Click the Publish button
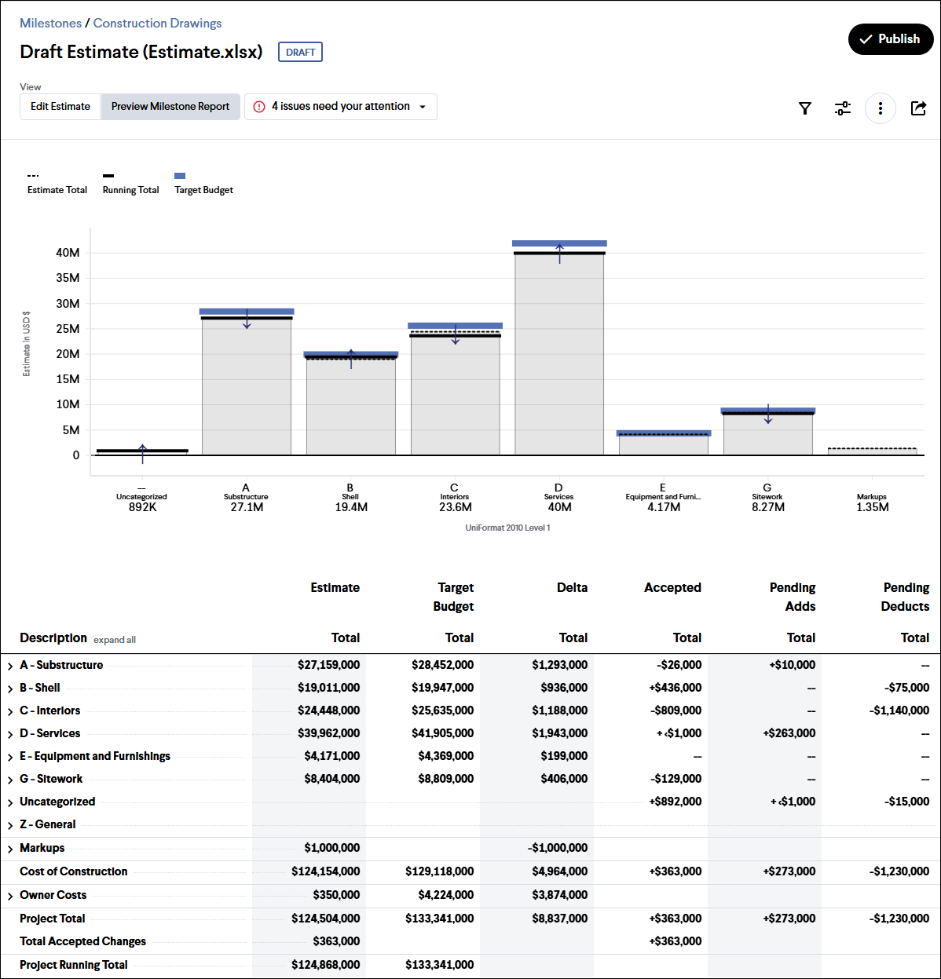The image size is (941, 979). pyautogui.click(x=890, y=39)
